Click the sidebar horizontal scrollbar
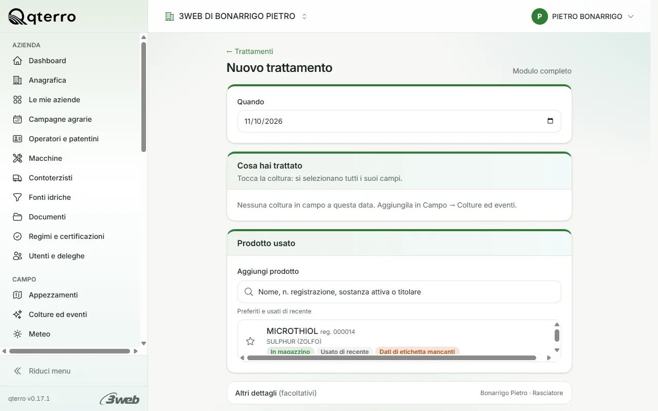Viewport: 658px width, 411px height. click(x=69, y=351)
